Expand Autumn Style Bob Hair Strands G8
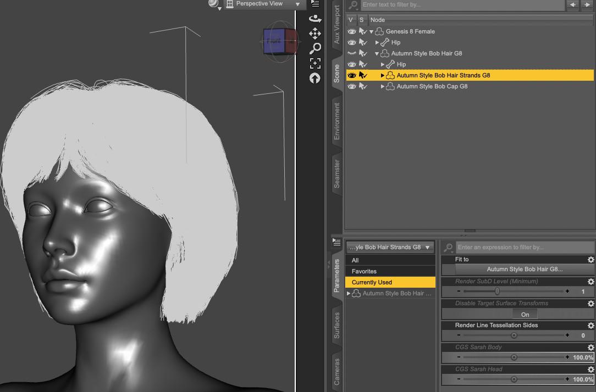This screenshot has width=596, height=392. pos(382,76)
